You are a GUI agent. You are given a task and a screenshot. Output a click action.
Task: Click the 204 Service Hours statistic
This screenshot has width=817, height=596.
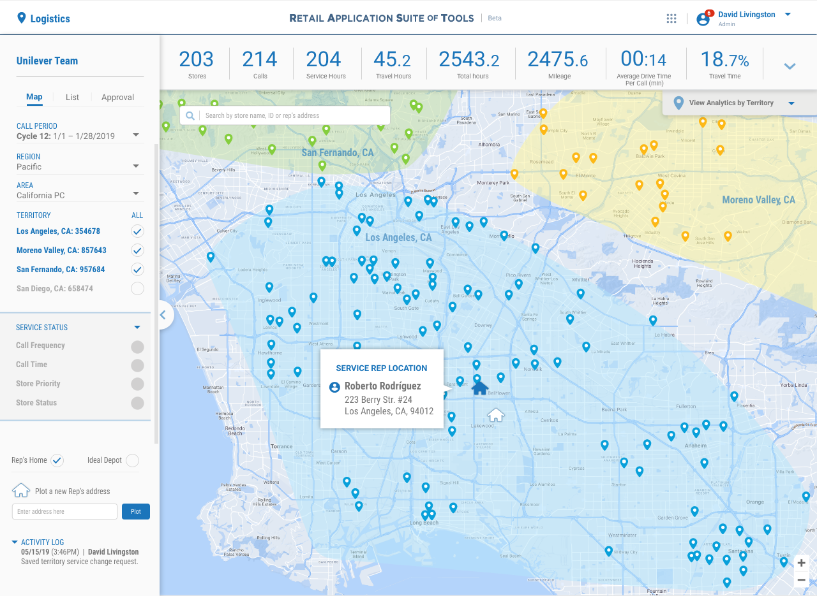(326, 64)
